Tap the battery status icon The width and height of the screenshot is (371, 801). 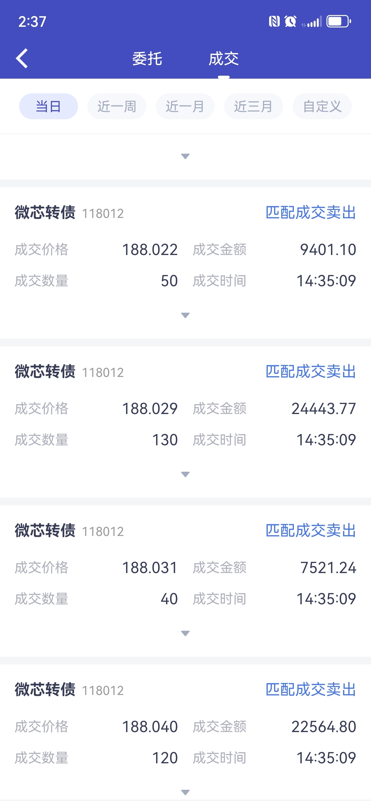pos(339,21)
